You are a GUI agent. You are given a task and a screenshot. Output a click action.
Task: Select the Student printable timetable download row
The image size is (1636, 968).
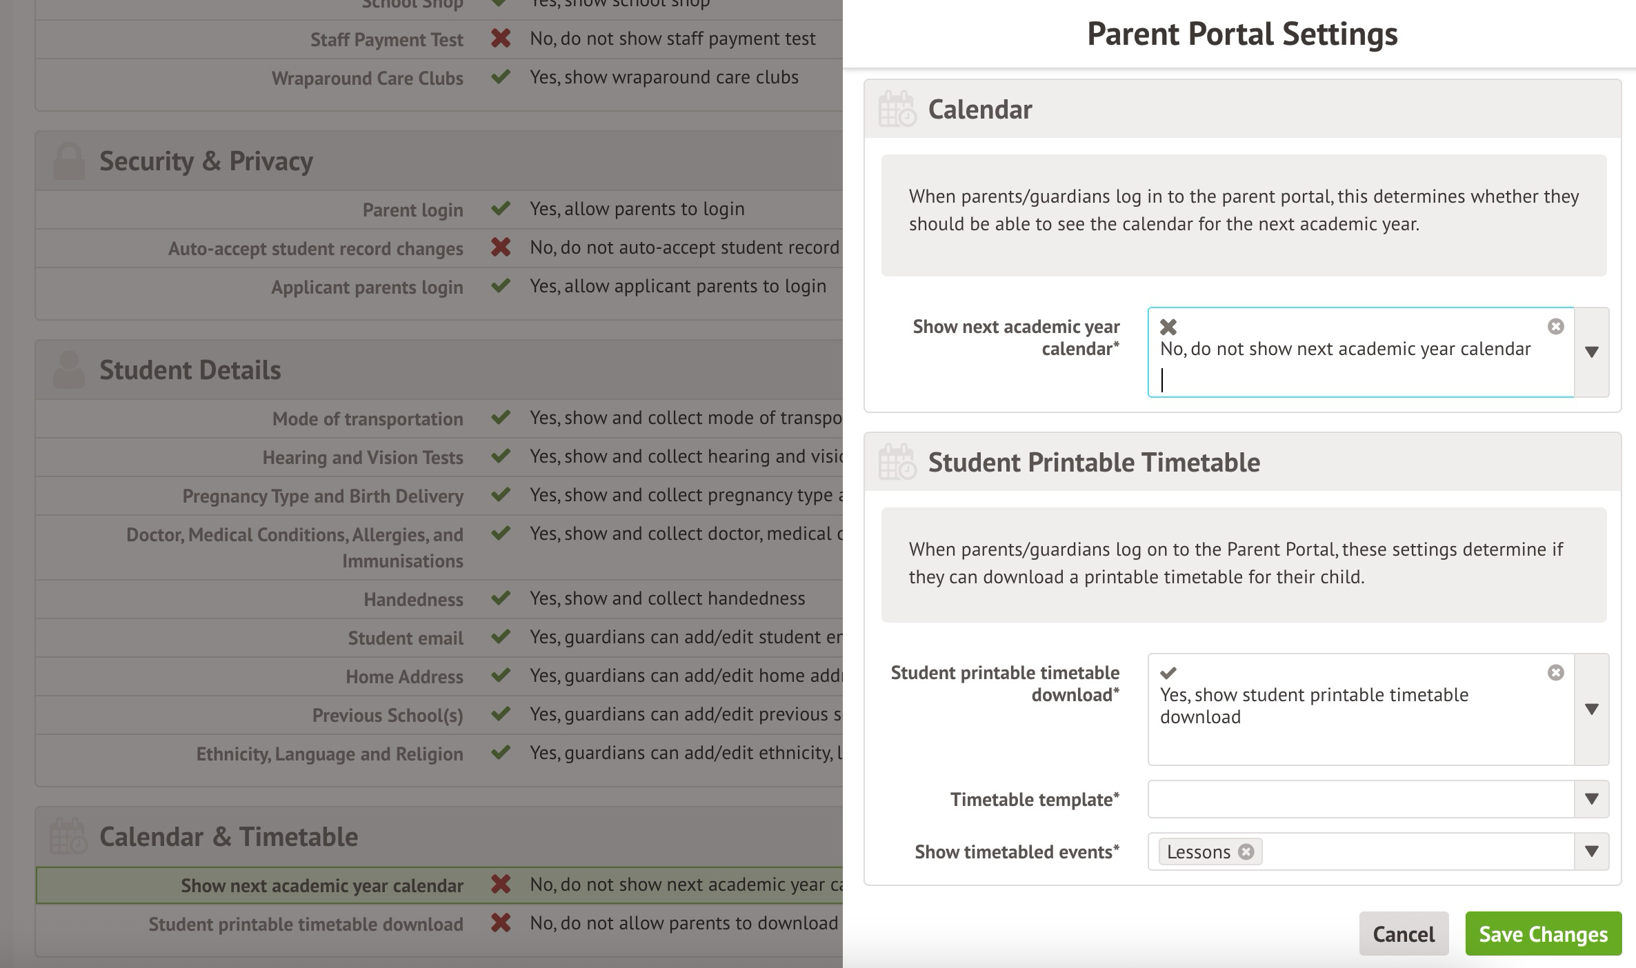(x=306, y=925)
